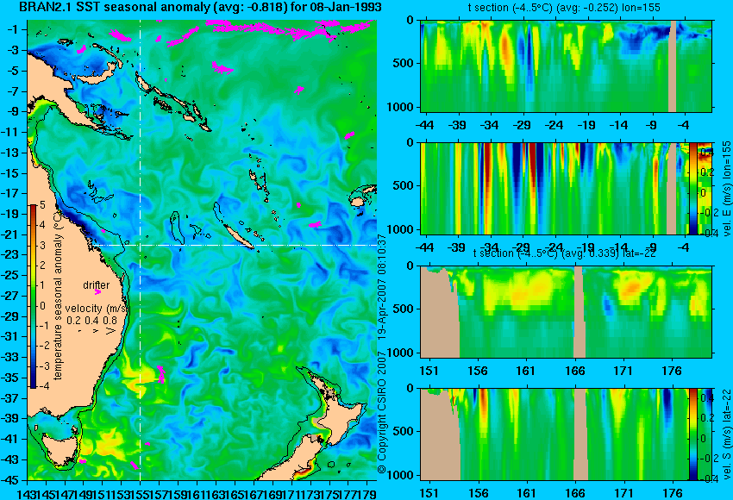Viewport: 733px width, 500px height.
Task: Click latitude label -45 on map axis
Action: [x=10, y=480]
